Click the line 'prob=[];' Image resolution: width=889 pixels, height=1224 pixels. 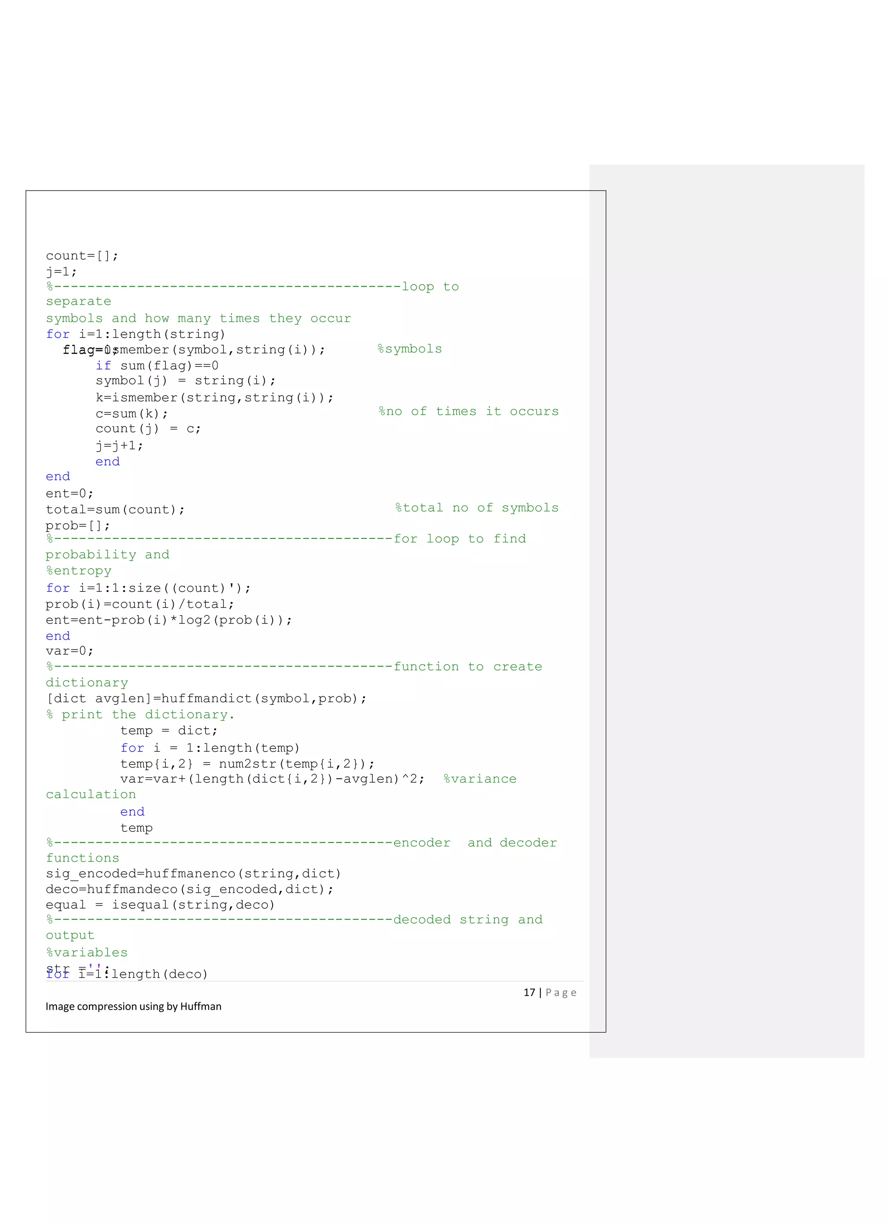click(x=78, y=526)
